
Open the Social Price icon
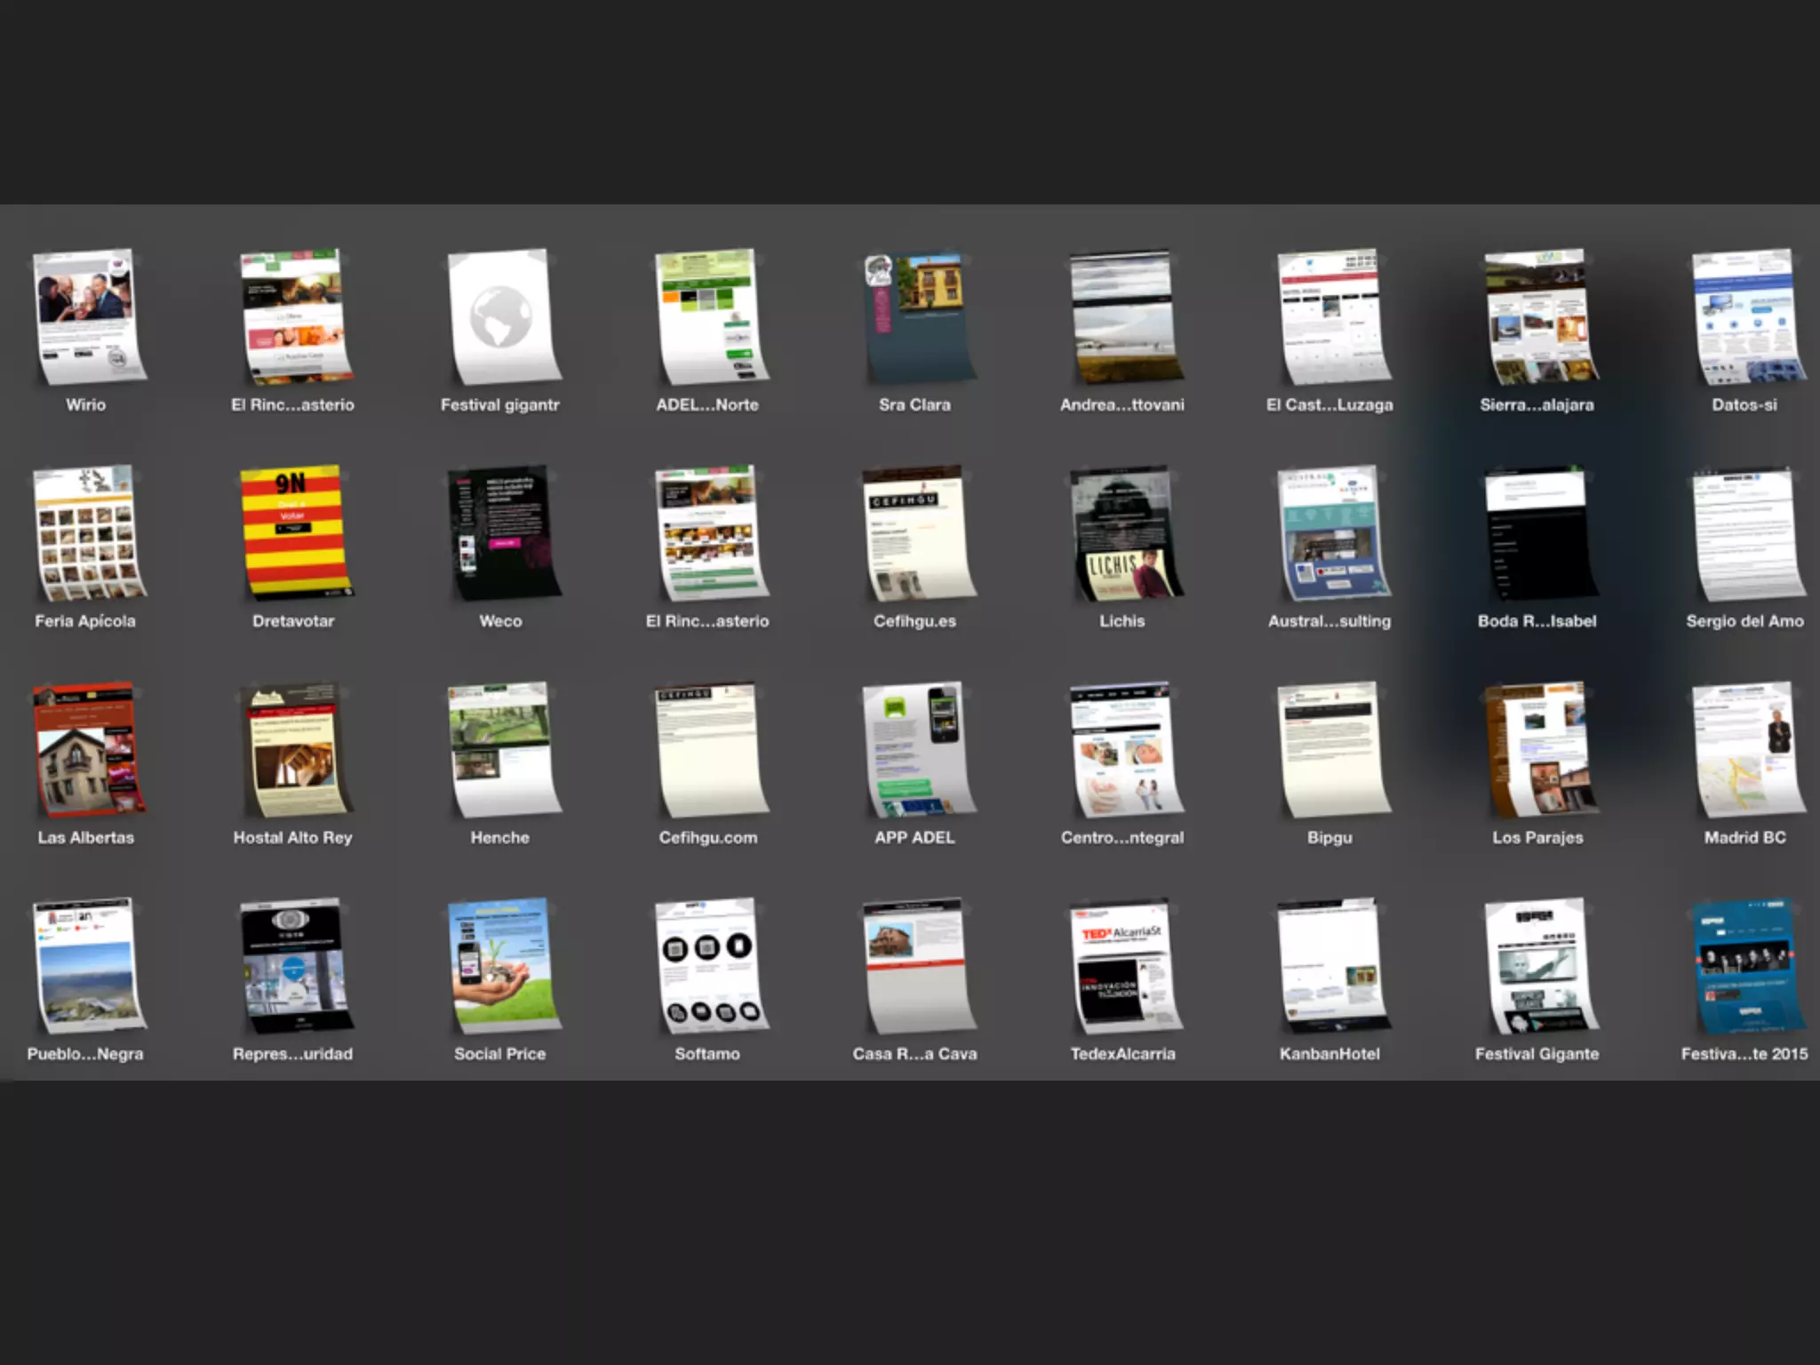[x=502, y=964]
